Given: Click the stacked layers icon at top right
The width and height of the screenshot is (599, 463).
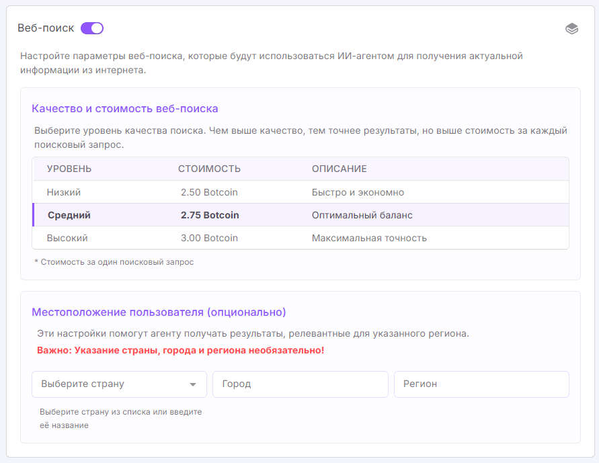Looking at the screenshot, I should point(571,29).
